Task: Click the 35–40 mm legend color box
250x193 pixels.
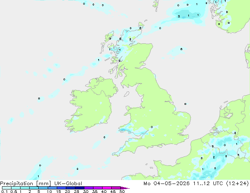Action: click(x=98, y=188)
